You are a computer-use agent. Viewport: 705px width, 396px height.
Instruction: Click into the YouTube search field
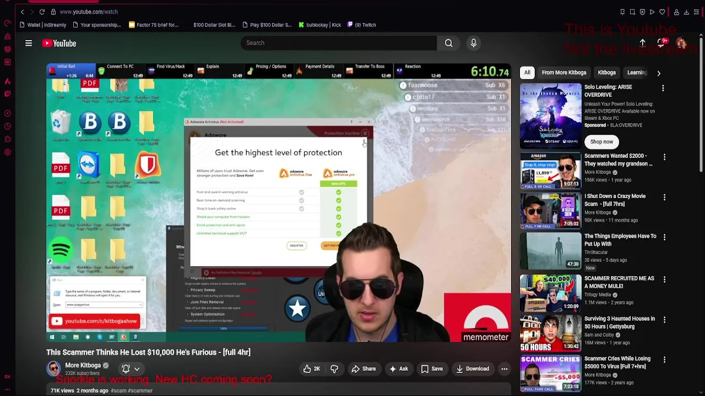tap(339, 43)
